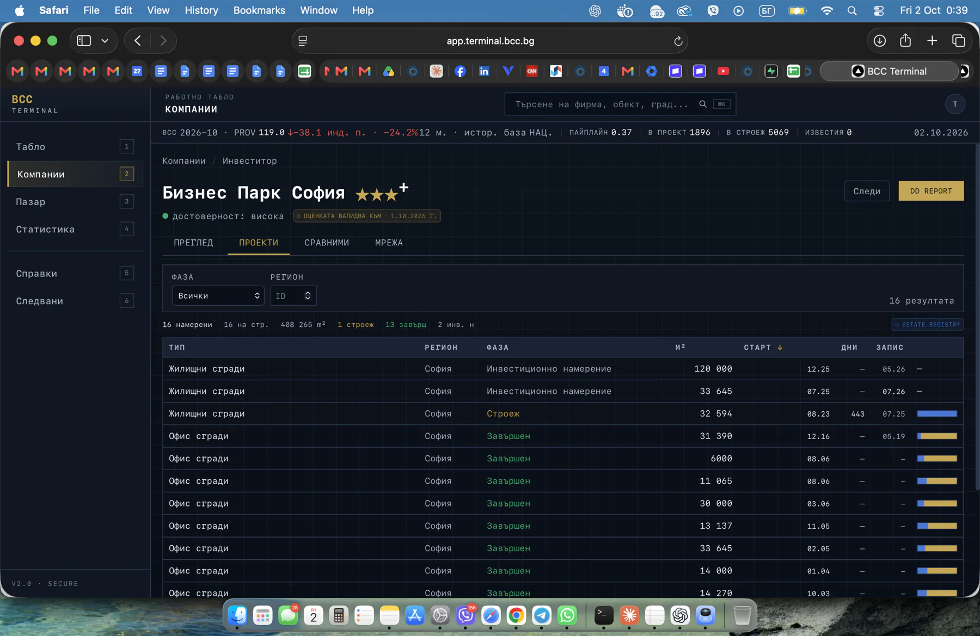Go to Пазар in sidebar
980x636 pixels.
pyautogui.click(x=75, y=201)
